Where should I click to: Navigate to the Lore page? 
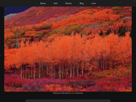click(x=94, y=3)
